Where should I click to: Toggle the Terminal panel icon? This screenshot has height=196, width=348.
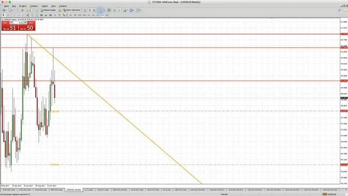32,10
